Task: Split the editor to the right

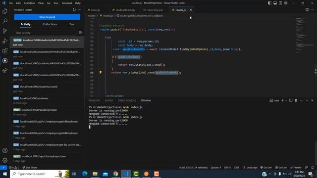Action: pos(307,10)
